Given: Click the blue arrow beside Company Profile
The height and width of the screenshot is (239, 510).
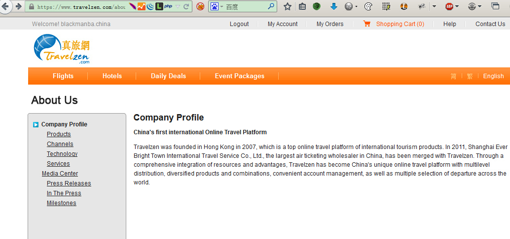Looking at the screenshot, I should [x=36, y=124].
